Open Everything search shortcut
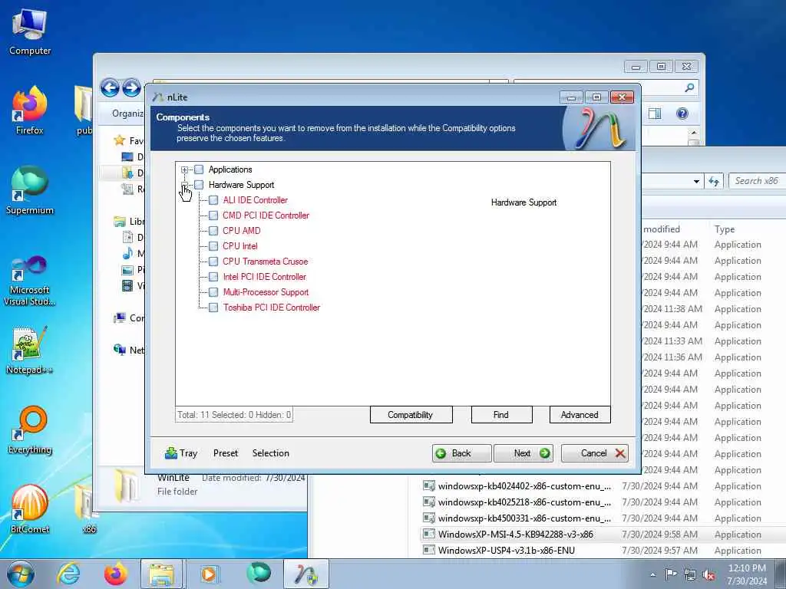This screenshot has height=589, width=786. [x=30, y=431]
